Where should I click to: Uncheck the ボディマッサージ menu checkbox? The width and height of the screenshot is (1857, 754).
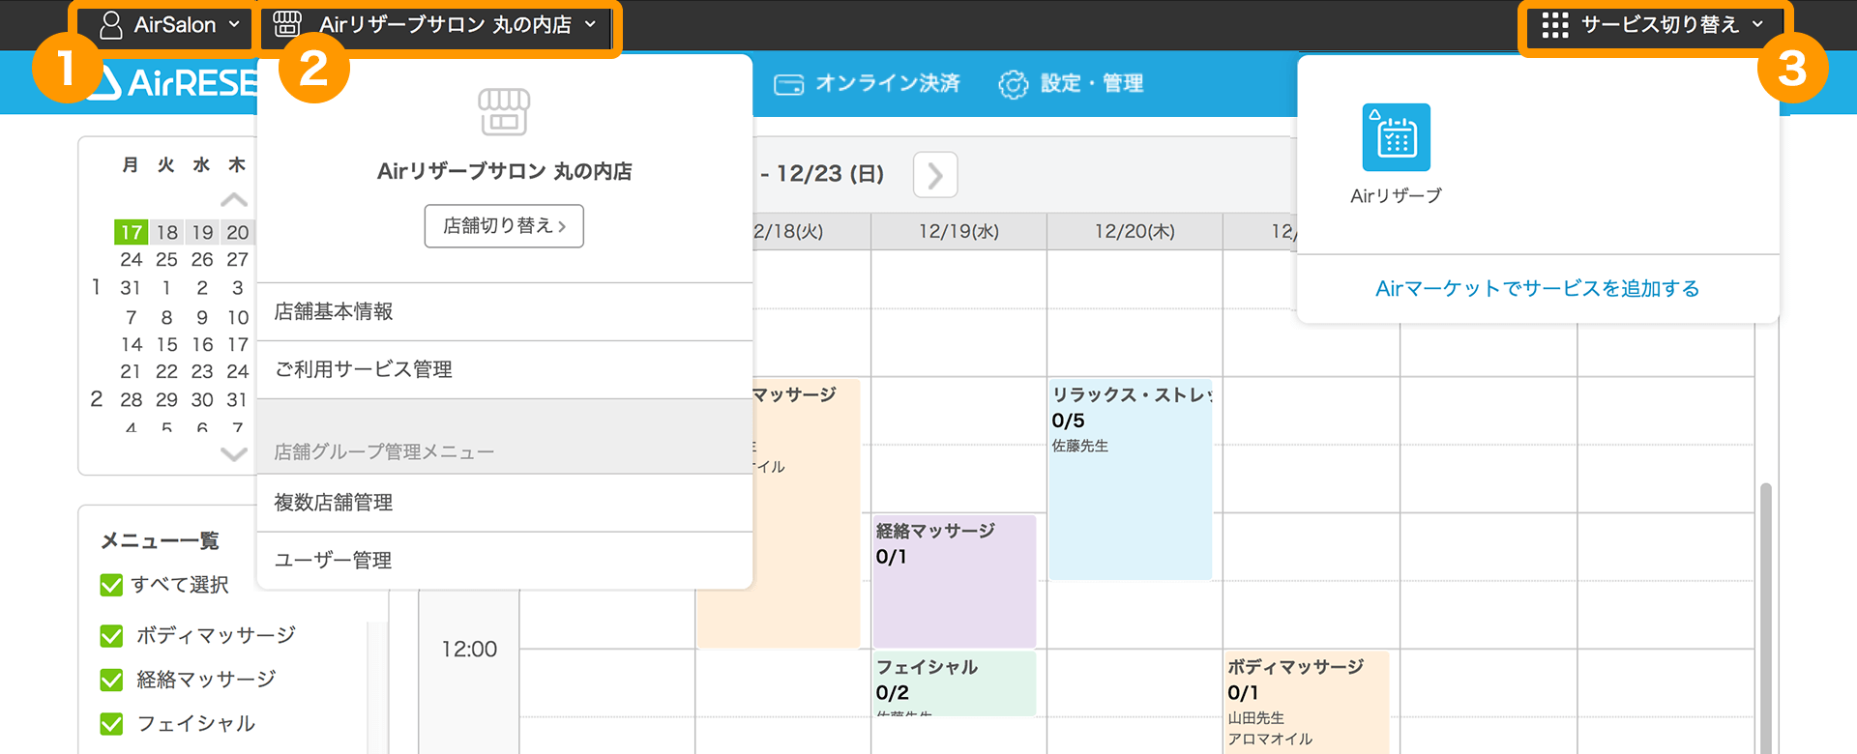[x=111, y=635]
